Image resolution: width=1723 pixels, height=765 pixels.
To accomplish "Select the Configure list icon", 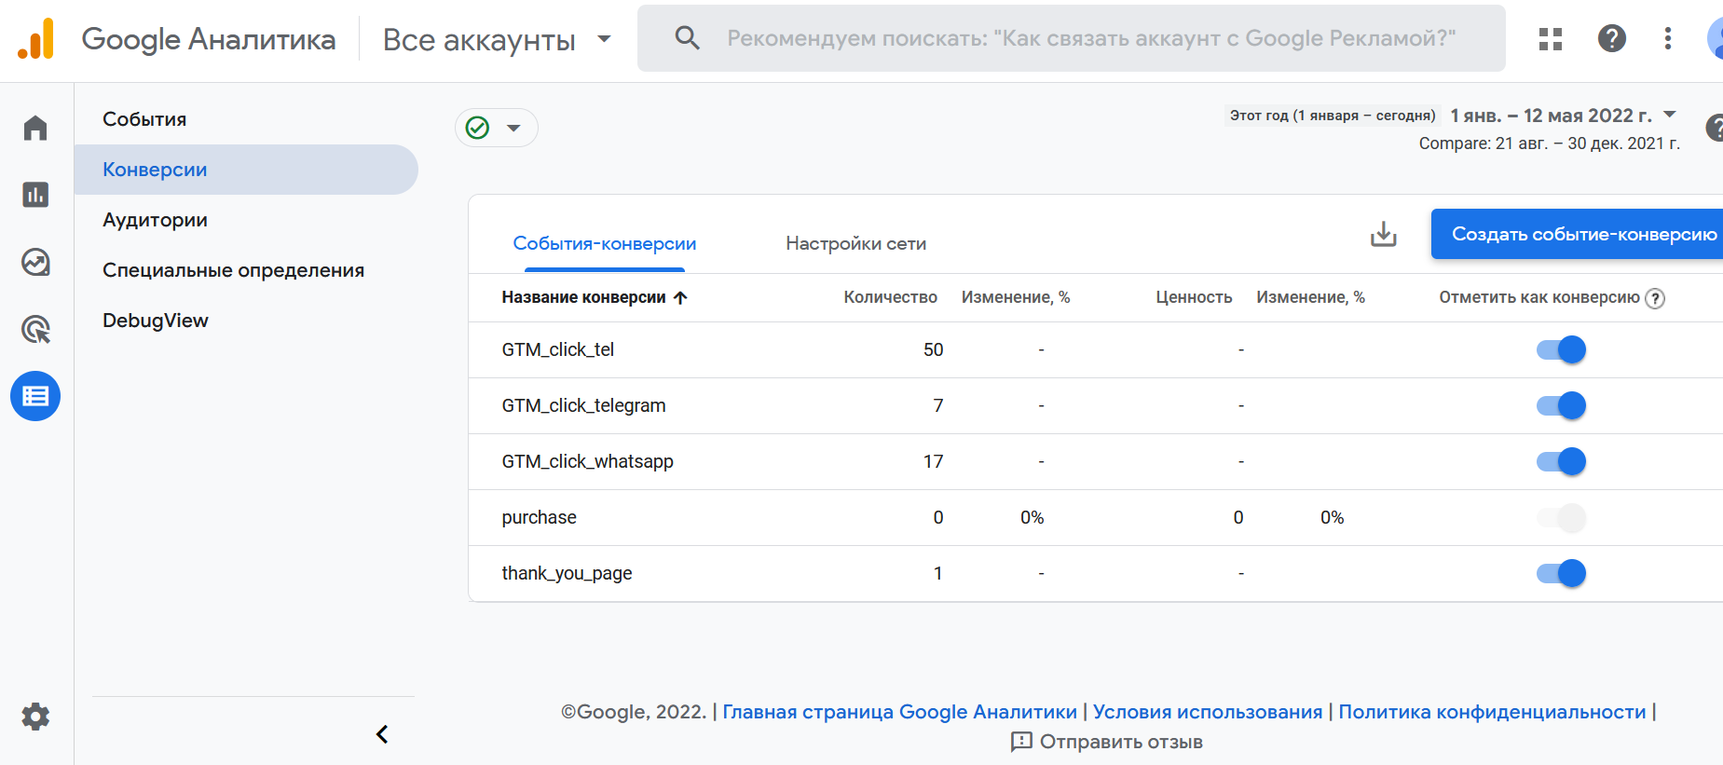I will pyautogui.click(x=35, y=396).
